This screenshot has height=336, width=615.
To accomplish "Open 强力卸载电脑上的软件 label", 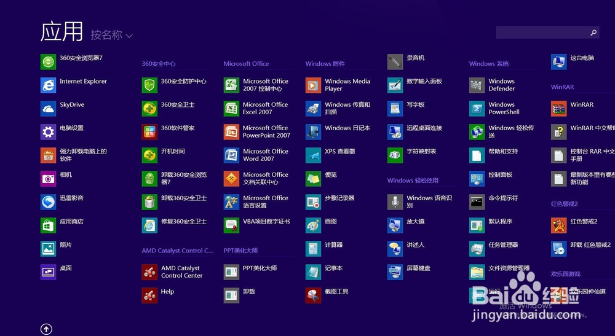I will click(x=83, y=155).
